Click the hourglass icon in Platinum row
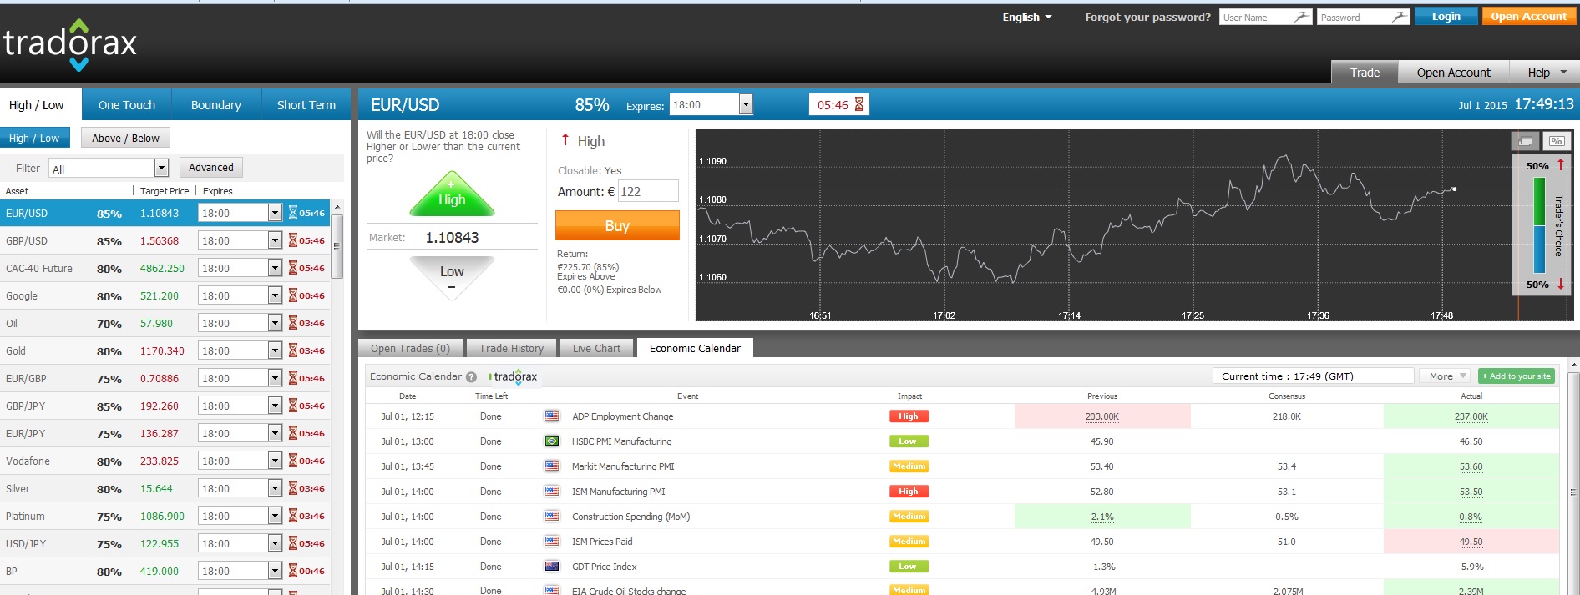This screenshot has width=1580, height=595. point(293,516)
